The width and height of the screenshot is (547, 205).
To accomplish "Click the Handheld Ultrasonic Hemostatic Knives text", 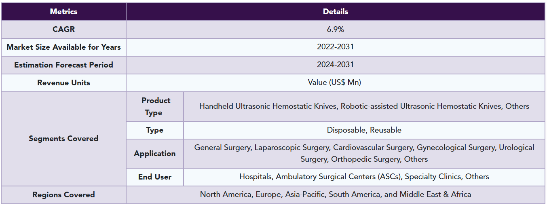I will pyautogui.click(x=269, y=106).
